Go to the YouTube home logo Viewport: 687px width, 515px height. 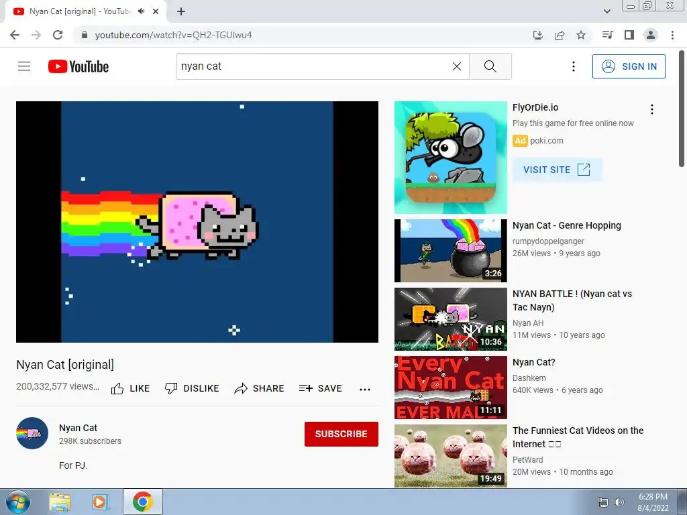click(78, 66)
